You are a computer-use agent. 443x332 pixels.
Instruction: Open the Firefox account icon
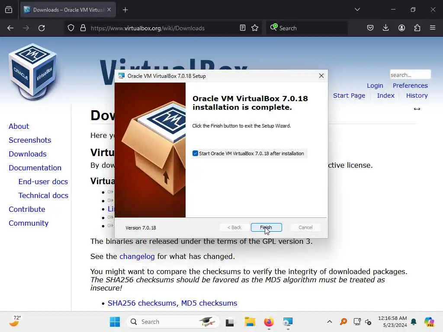pos(401,28)
